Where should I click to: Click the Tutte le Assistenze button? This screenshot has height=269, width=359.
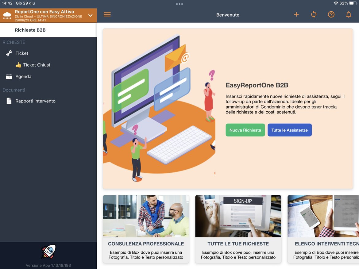[x=289, y=130]
